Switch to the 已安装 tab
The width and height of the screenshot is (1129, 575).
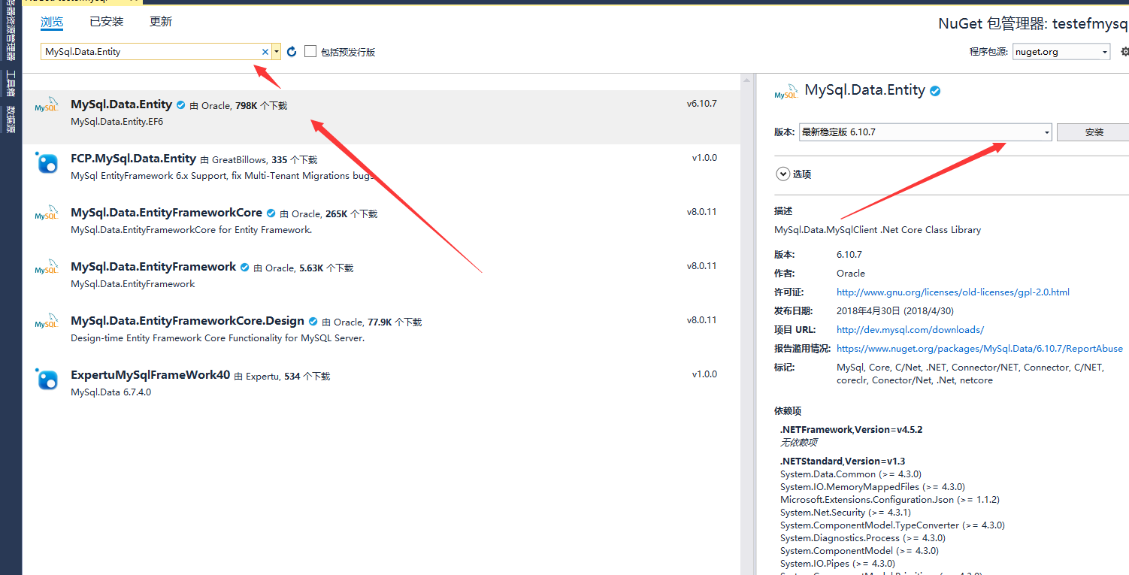107,22
